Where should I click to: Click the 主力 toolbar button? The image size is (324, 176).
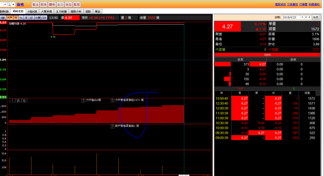click(60, 4)
